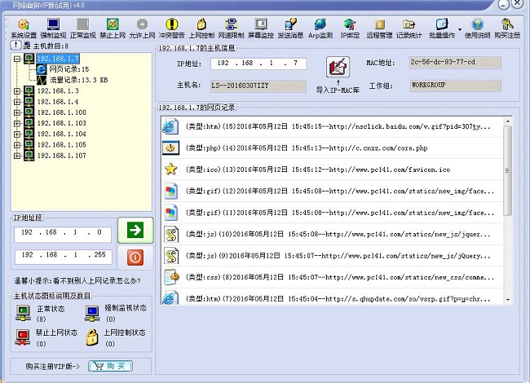Select record 15 nsclick.baidu.com entry
The image size is (530, 383).
(x=332, y=126)
